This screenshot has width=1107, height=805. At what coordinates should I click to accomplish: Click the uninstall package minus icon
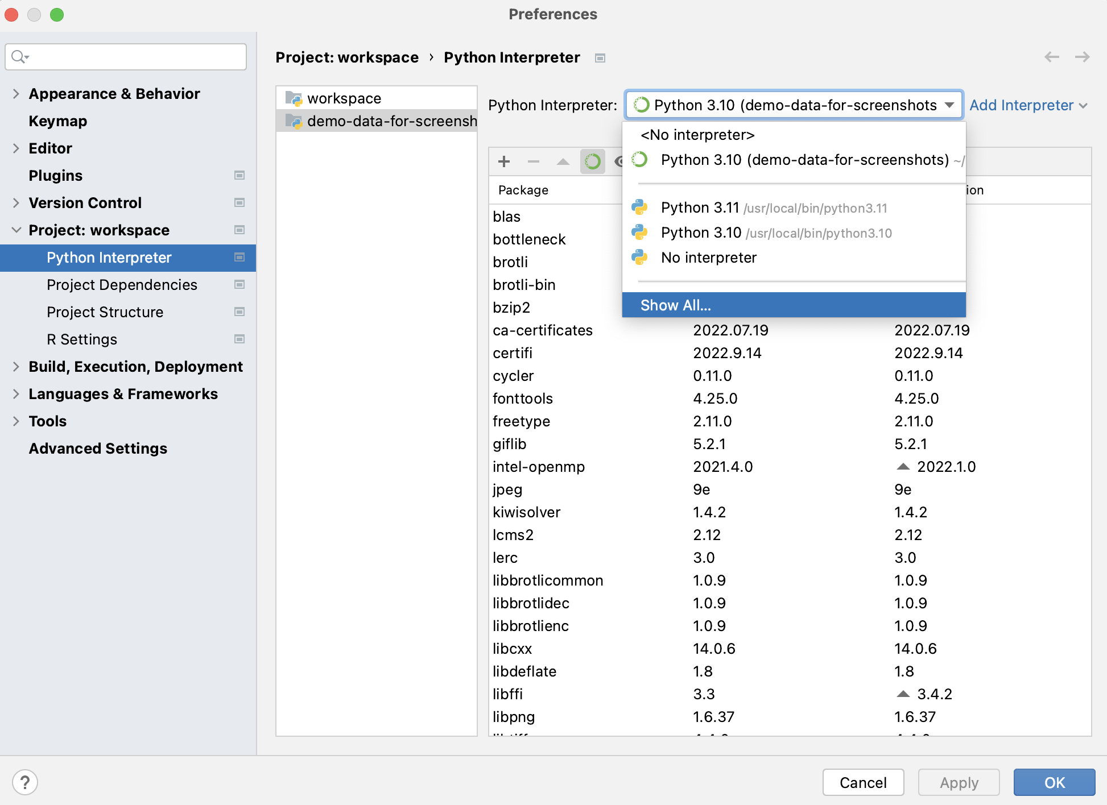pyautogui.click(x=533, y=161)
